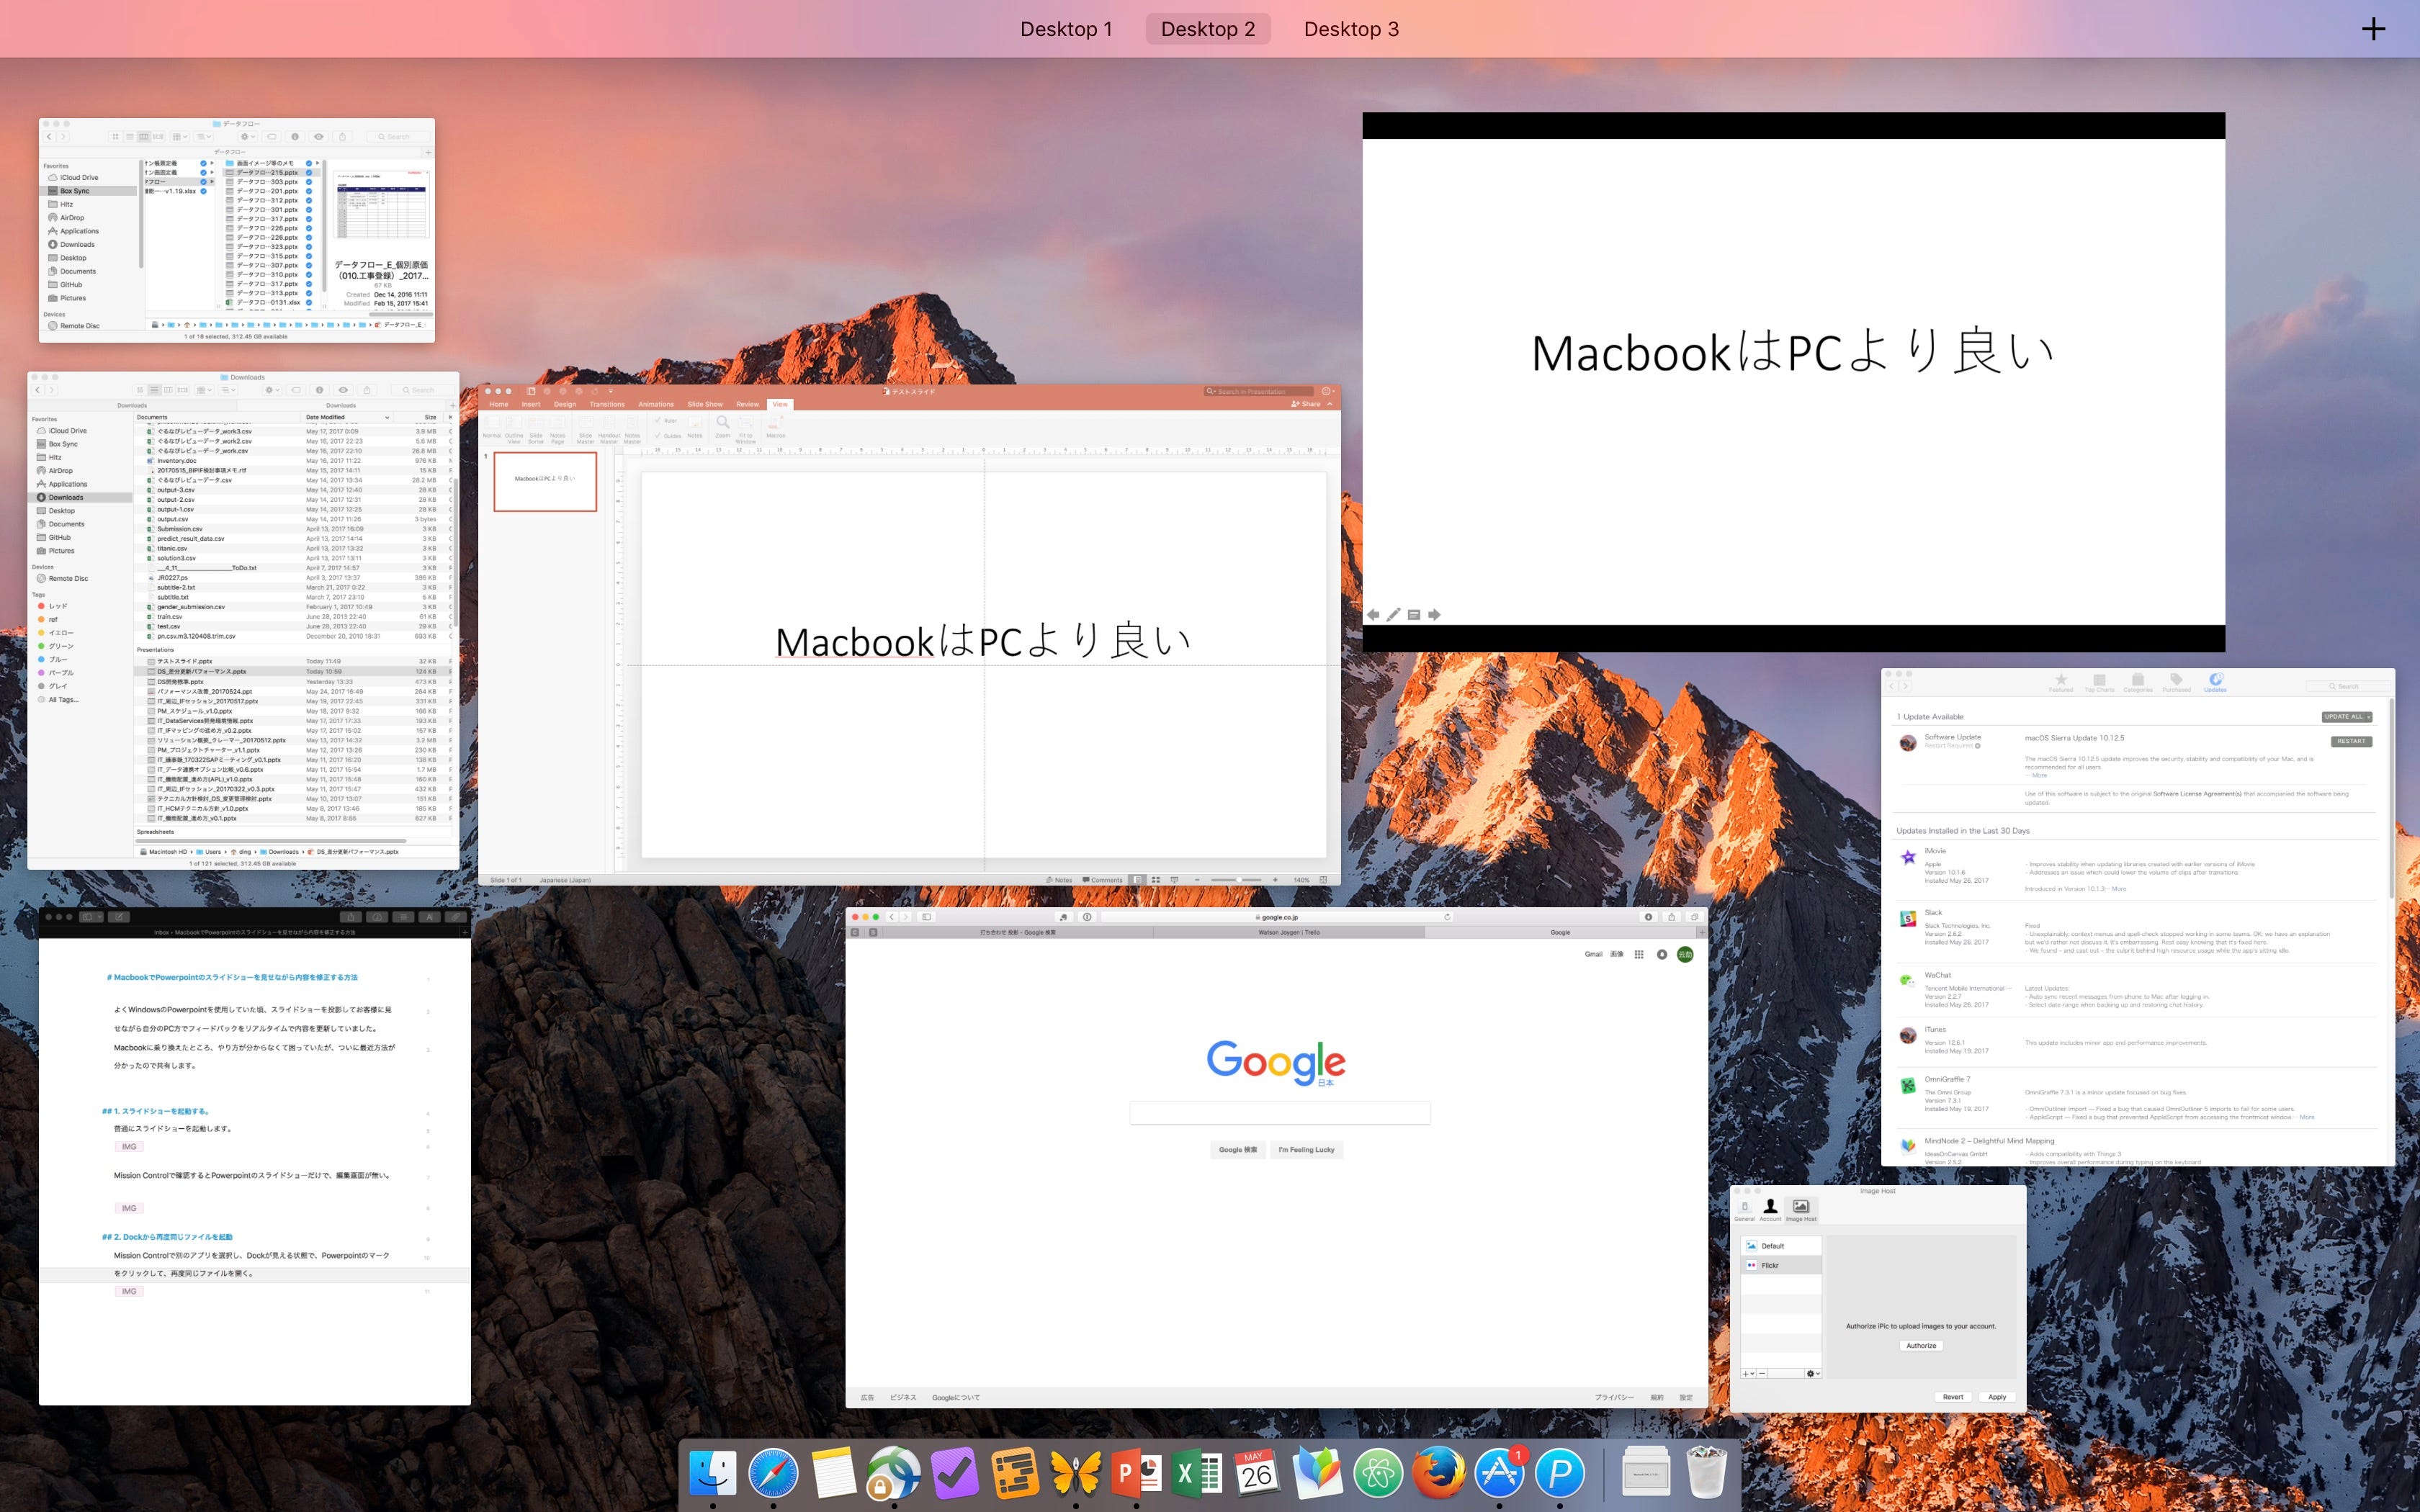The image size is (2420, 1512).
Task: Collapse the PowerPoint ribbon with the chevron
Action: [x=1329, y=404]
